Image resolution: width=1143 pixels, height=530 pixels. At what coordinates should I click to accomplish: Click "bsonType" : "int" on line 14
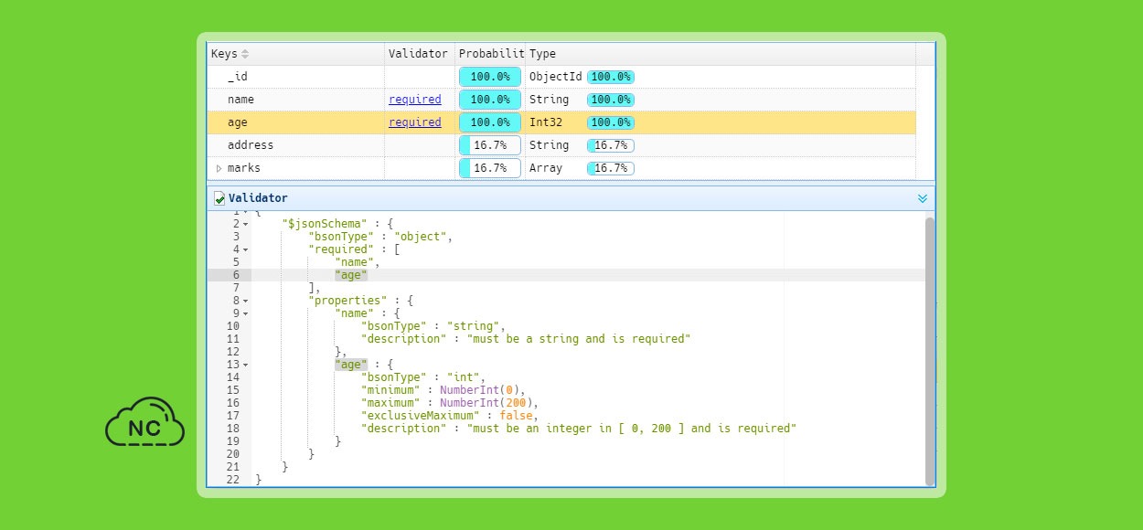(423, 377)
